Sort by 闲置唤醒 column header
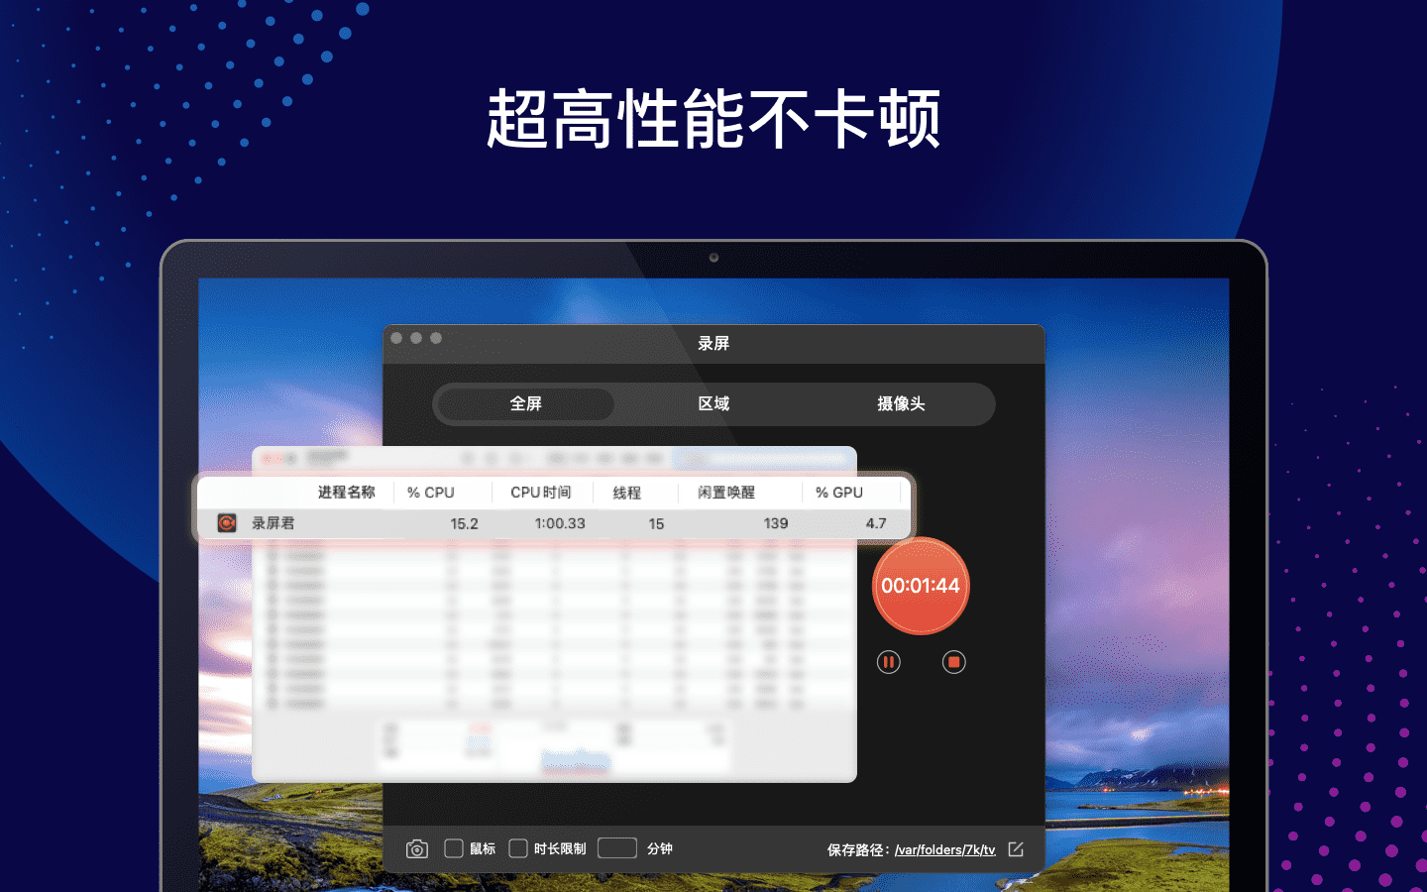The height and width of the screenshot is (892, 1427). 726,492
